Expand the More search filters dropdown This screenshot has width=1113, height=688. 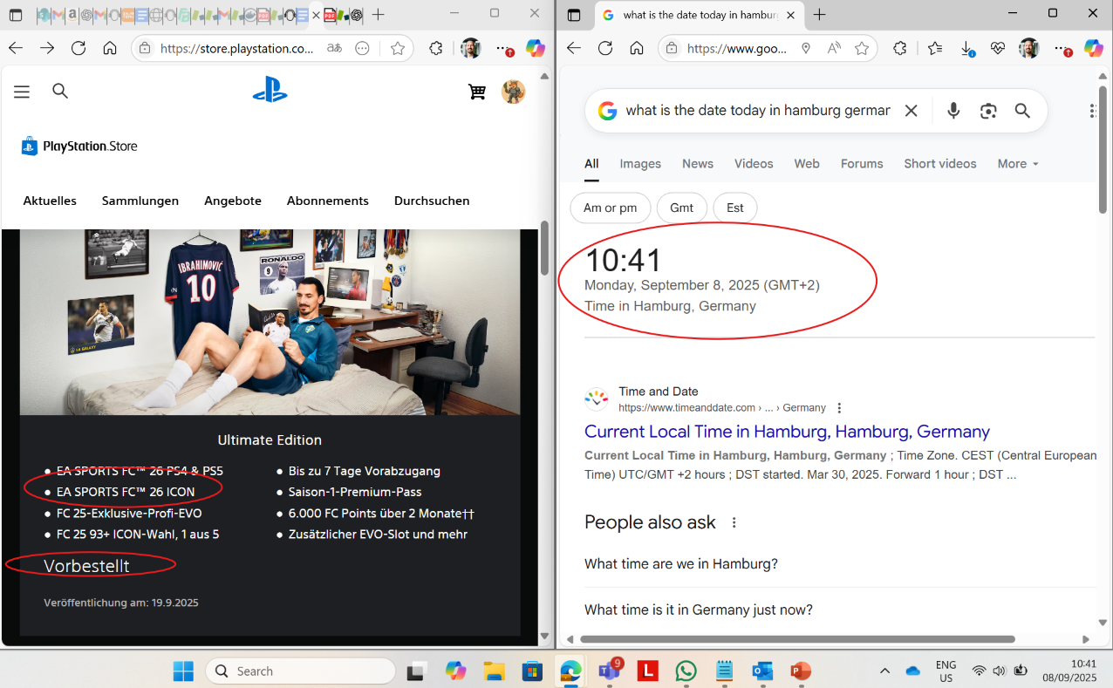[x=1017, y=164]
